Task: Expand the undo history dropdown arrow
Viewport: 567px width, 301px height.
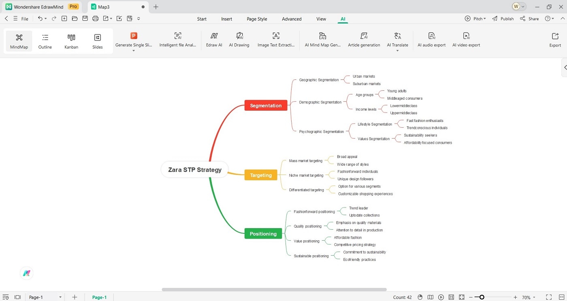Action: [45, 19]
